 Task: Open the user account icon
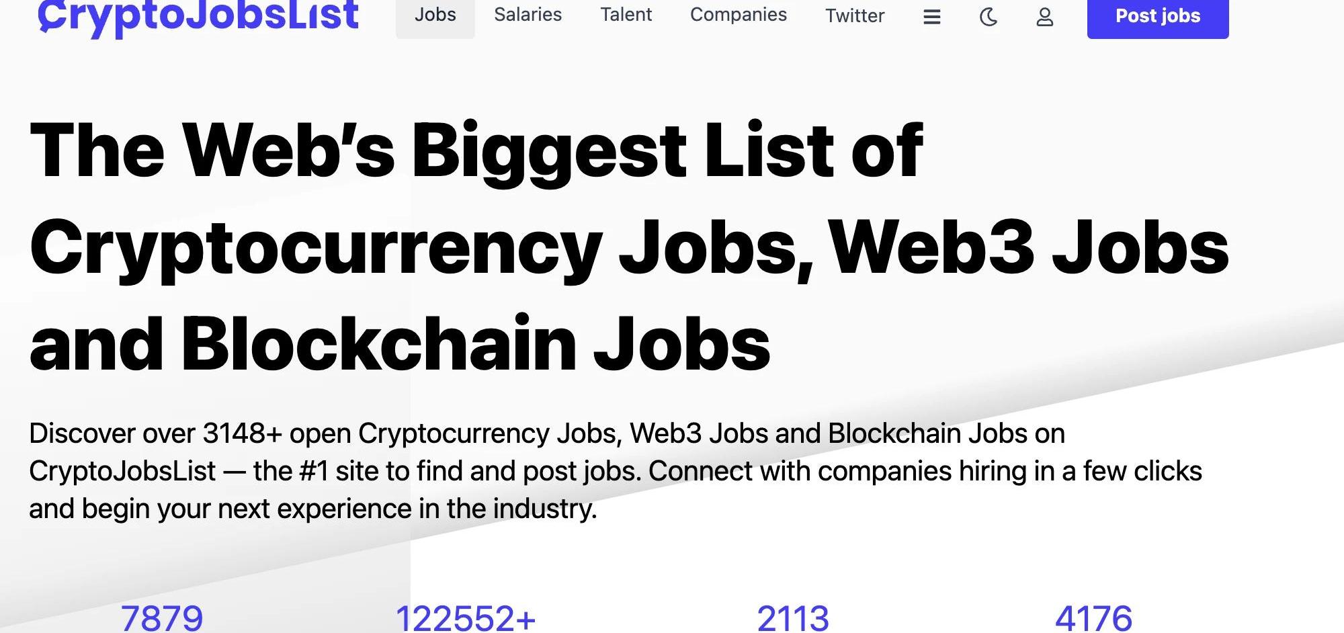click(x=1044, y=16)
